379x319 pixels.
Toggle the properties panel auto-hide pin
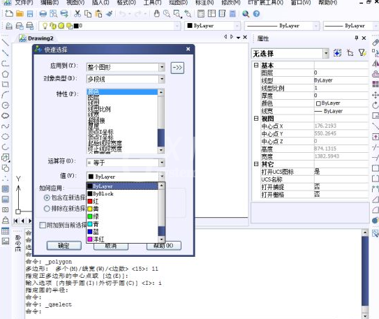[x=356, y=38]
